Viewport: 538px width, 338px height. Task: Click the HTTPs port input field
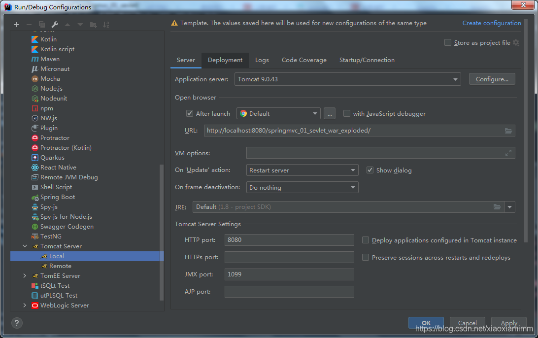pyautogui.click(x=289, y=257)
